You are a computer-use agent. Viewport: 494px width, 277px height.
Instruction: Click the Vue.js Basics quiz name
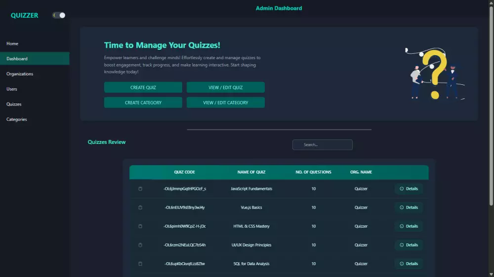click(251, 208)
